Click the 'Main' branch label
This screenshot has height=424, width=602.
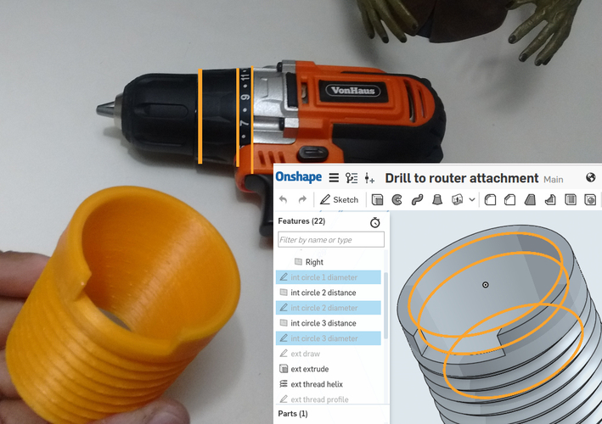[x=554, y=180]
